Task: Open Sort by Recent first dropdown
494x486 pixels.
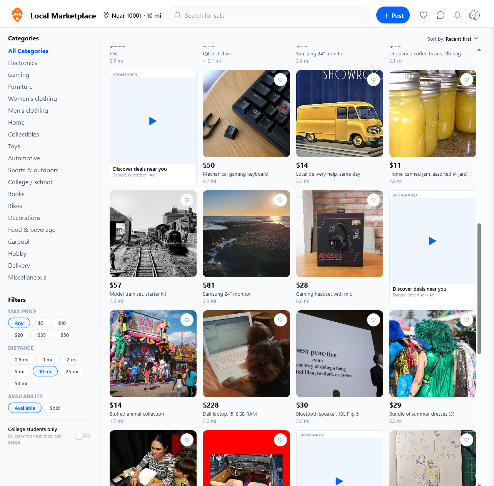Action: pyautogui.click(x=453, y=39)
